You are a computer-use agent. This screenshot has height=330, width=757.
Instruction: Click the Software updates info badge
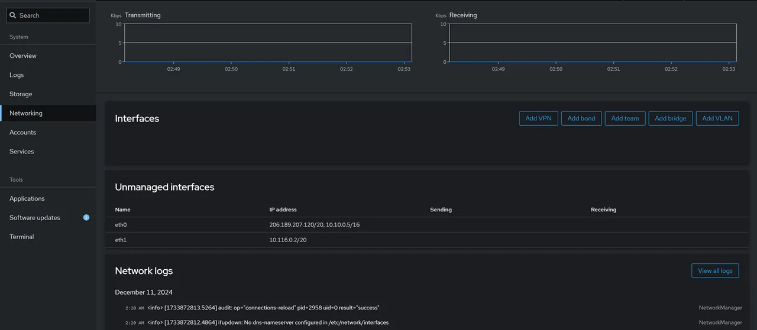(86, 218)
